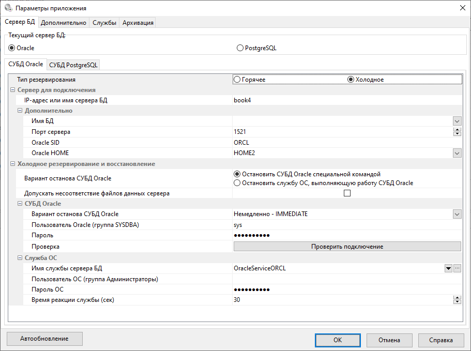
Task: Open the Архивация tab
Action: (x=138, y=23)
